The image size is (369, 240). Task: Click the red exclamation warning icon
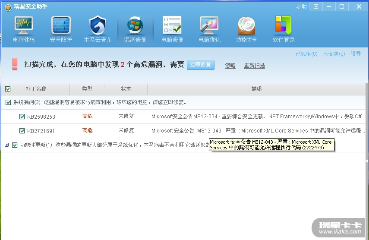(15, 64)
